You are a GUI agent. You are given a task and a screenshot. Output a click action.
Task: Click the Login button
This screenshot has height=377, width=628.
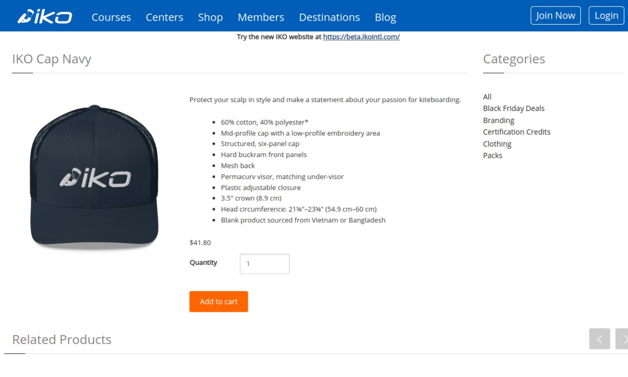pos(606,15)
